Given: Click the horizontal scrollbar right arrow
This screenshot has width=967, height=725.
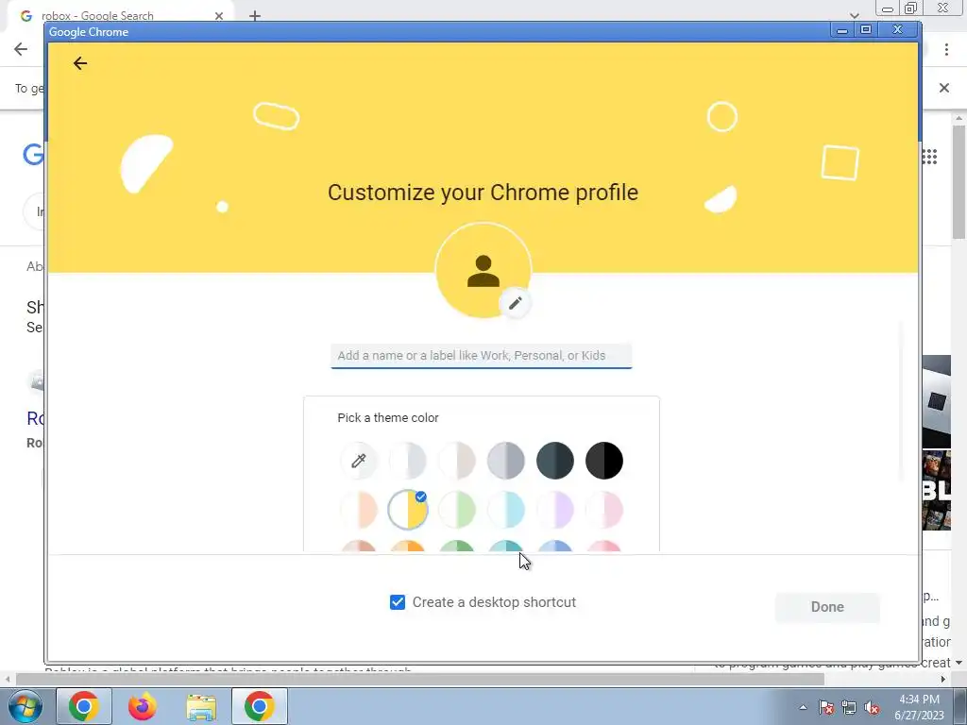Looking at the screenshot, I should 943,680.
